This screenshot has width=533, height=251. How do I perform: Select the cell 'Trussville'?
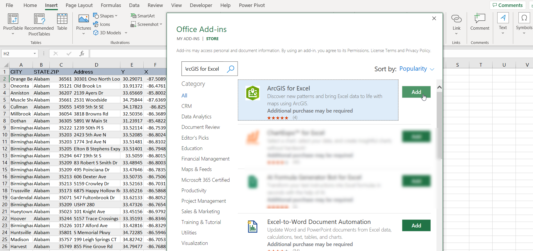21,191
